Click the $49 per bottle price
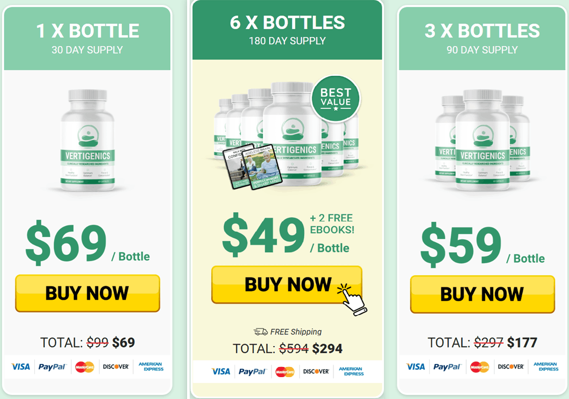The height and width of the screenshot is (399, 569). [x=263, y=234]
